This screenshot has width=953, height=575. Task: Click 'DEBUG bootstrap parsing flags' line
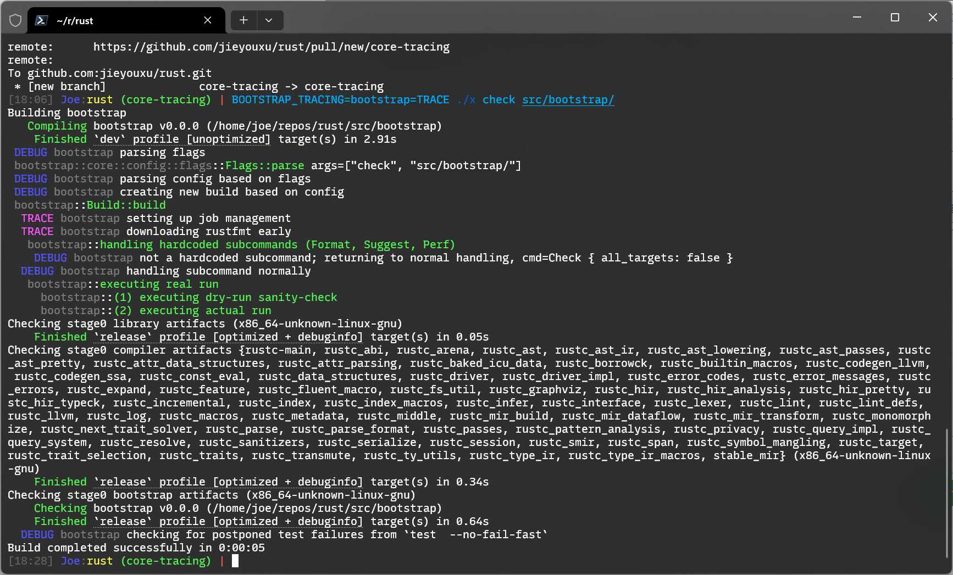[x=109, y=152]
